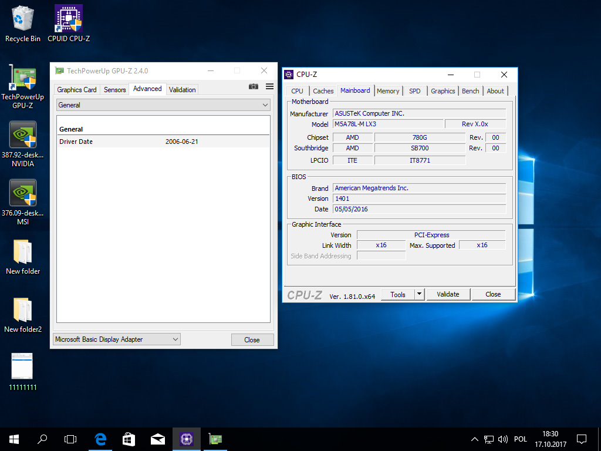Switch to the GPU-Z Sensors tab
This screenshot has height=451, width=601.
point(114,90)
